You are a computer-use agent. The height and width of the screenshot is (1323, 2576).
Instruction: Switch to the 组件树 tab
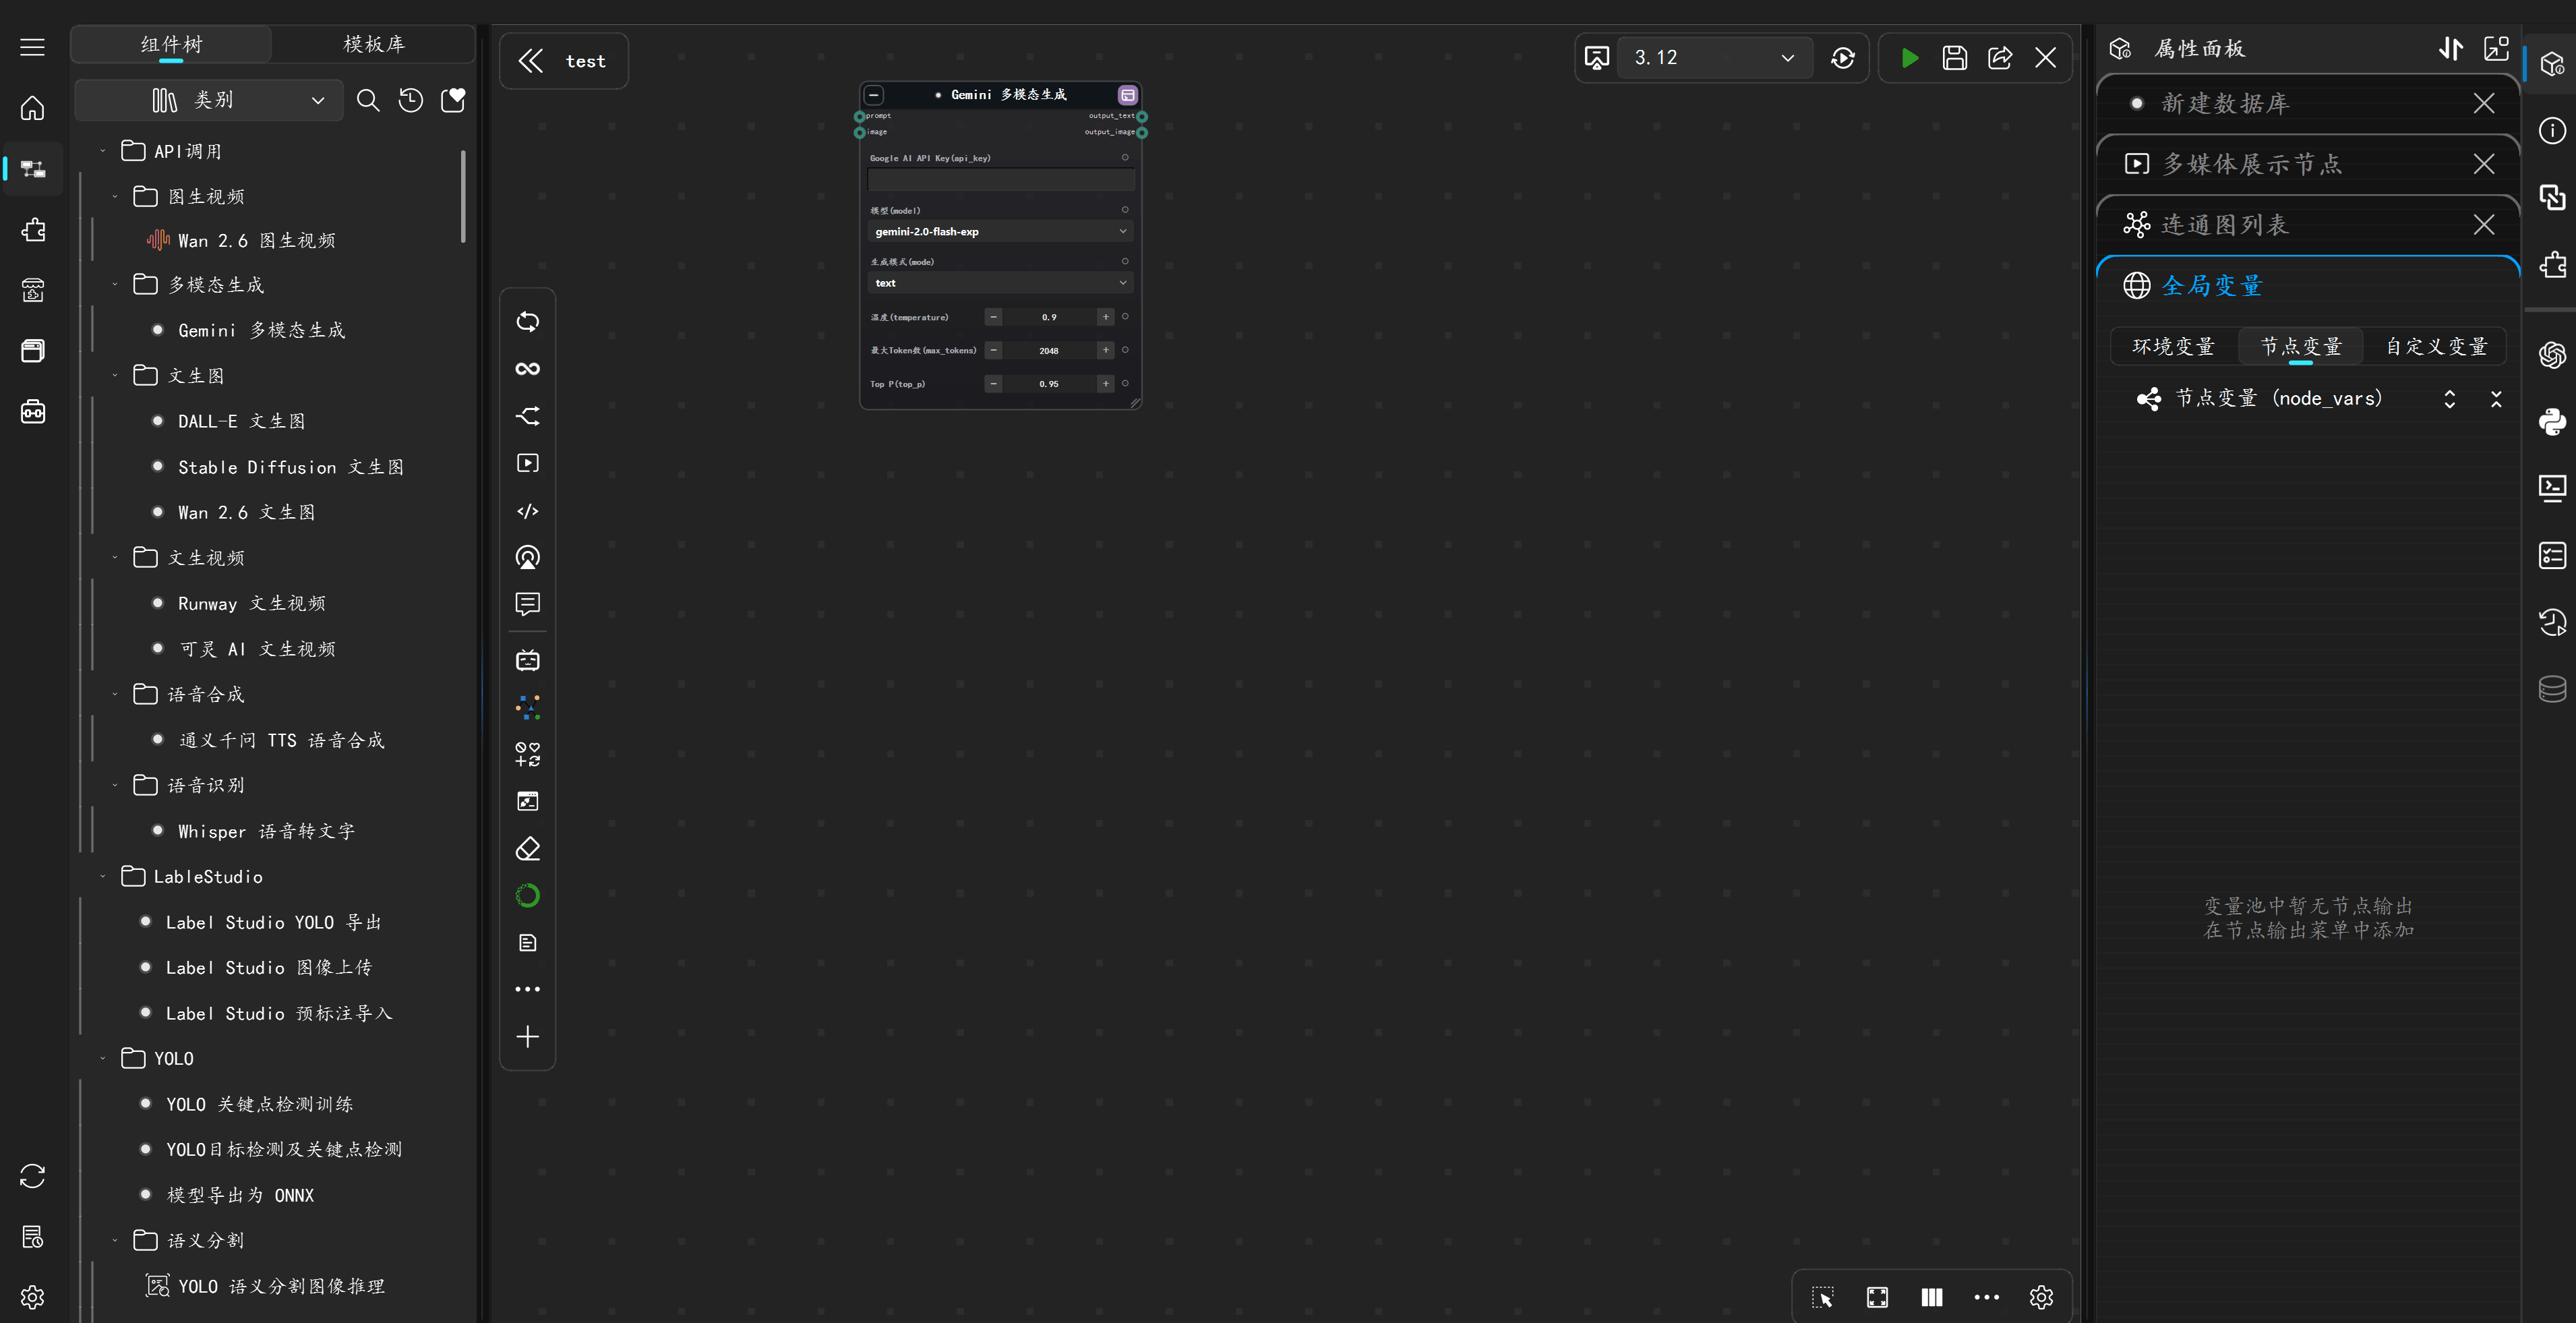click(x=171, y=44)
